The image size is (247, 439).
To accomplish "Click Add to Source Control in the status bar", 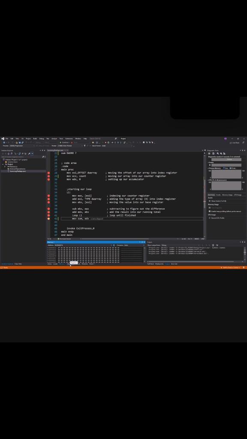I will (x=231, y=268).
